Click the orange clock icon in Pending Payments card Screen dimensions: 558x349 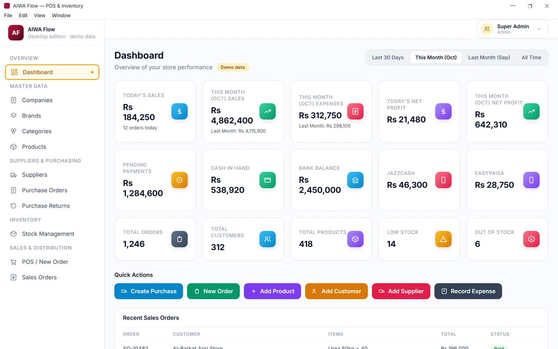point(179,180)
